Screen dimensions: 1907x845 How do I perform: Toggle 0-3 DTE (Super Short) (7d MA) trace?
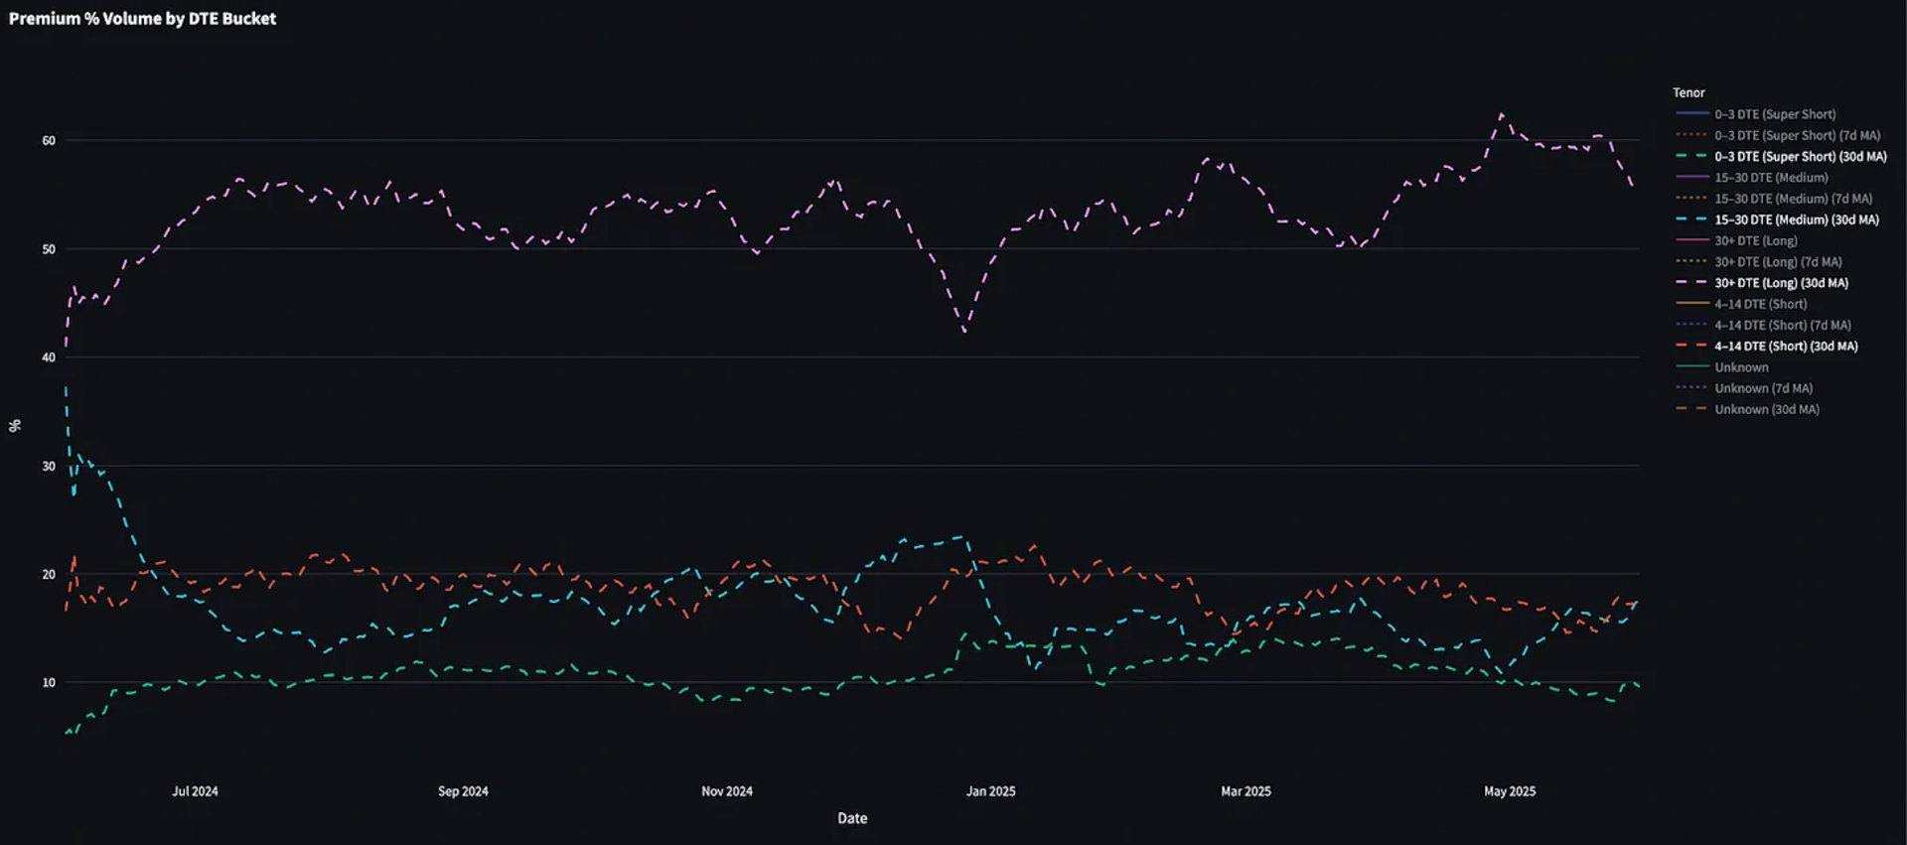click(1778, 135)
